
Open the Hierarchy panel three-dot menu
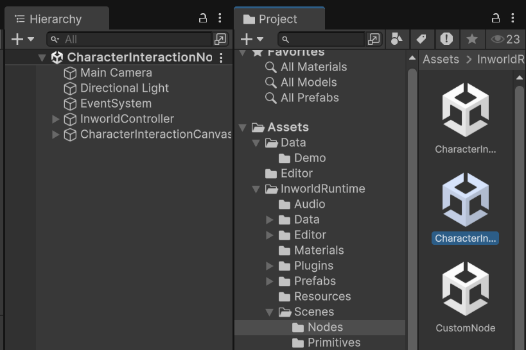(x=220, y=18)
